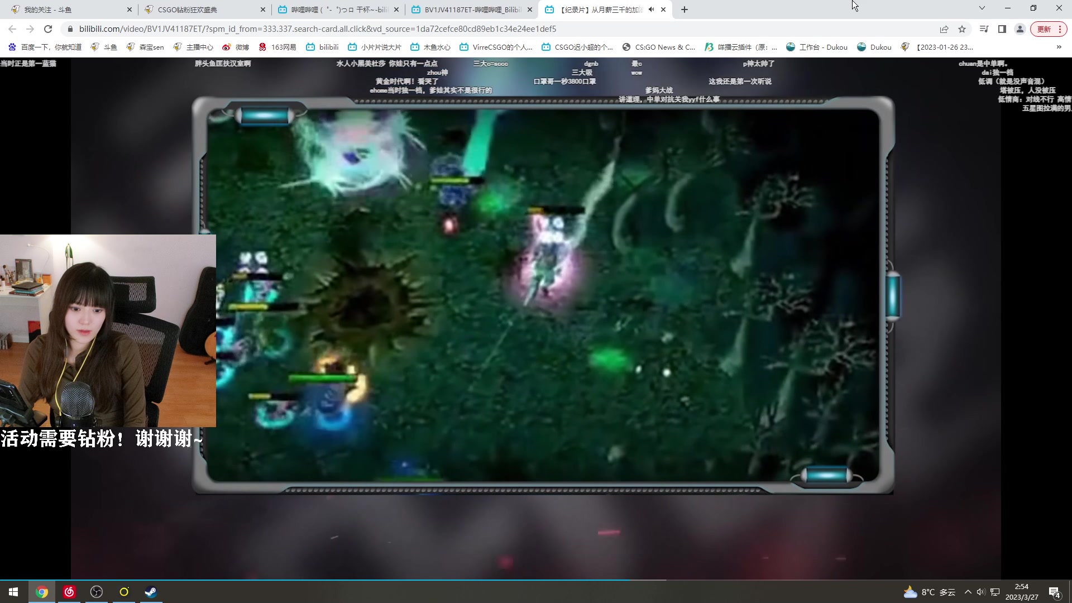Viewport: 1072px width, 603px height.
Task: Mute the tab via its speaker icon
Action: (x=651, y=9)
